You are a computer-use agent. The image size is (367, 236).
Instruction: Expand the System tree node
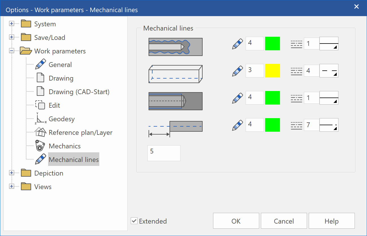tap(12, 24)
